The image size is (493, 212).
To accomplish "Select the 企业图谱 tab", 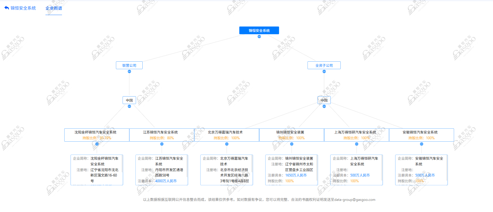I will tap(54, 8).
